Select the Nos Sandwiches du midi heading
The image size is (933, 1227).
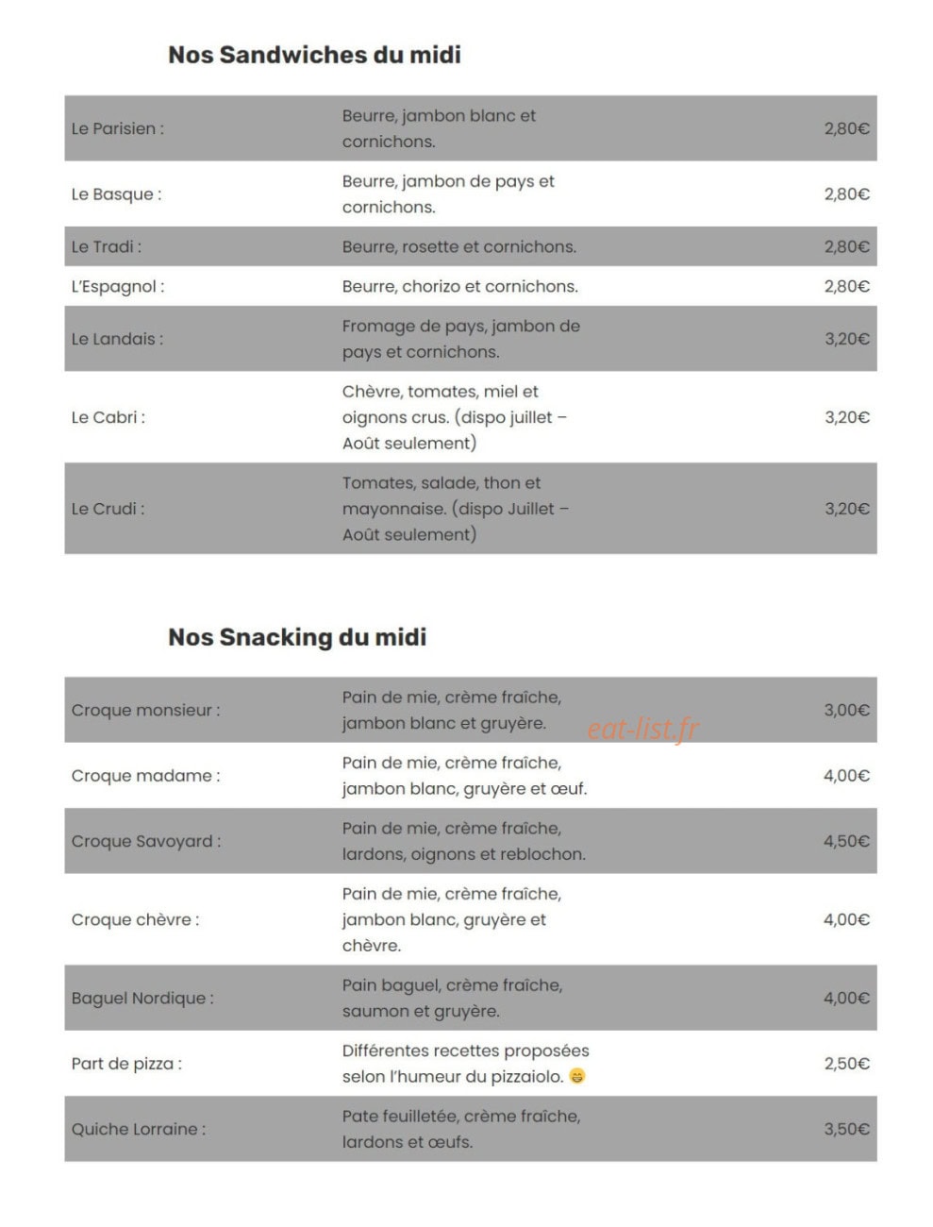tap(314, 55)
